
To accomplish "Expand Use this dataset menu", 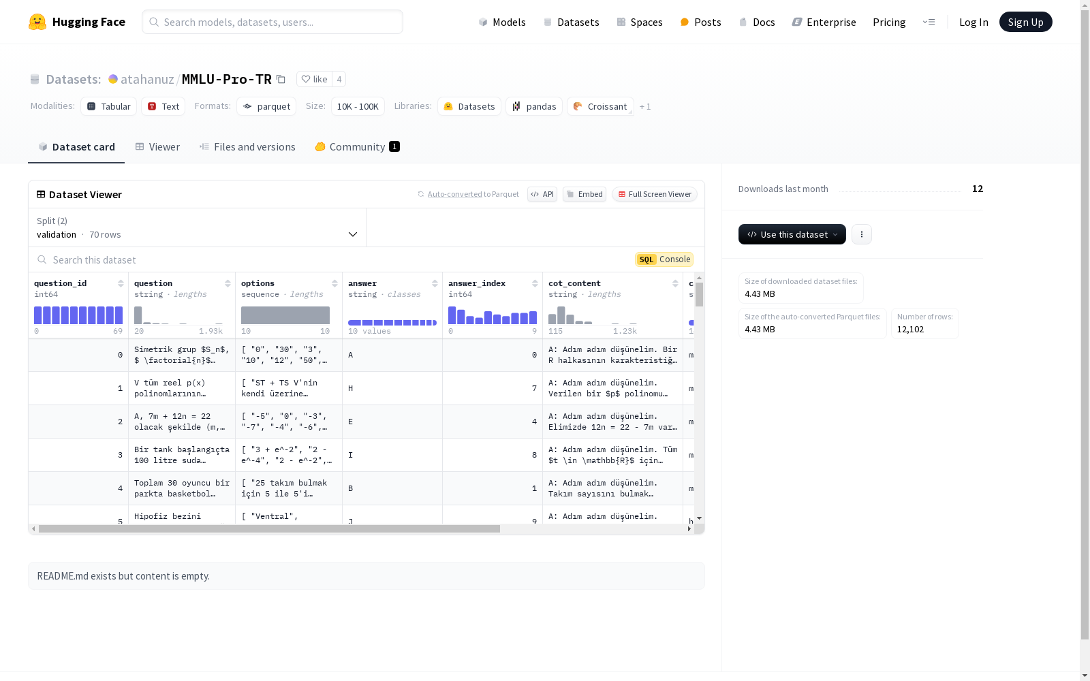I will 792,234.
